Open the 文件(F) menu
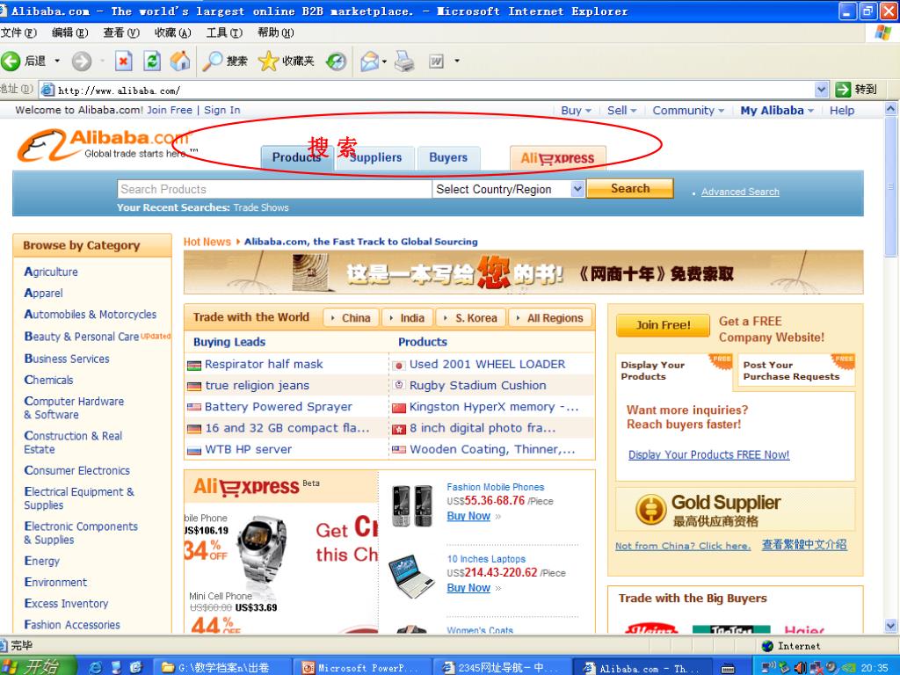 (19, 33)
